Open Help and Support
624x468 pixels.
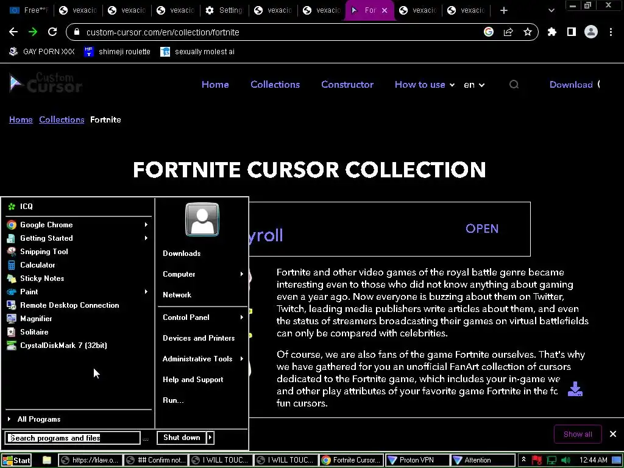[193, 380]
